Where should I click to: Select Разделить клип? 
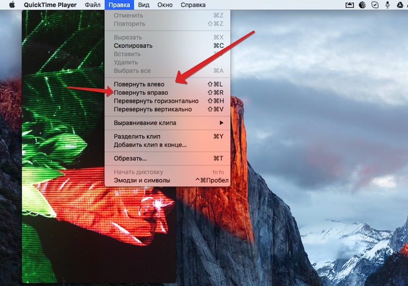pos(167,136)
